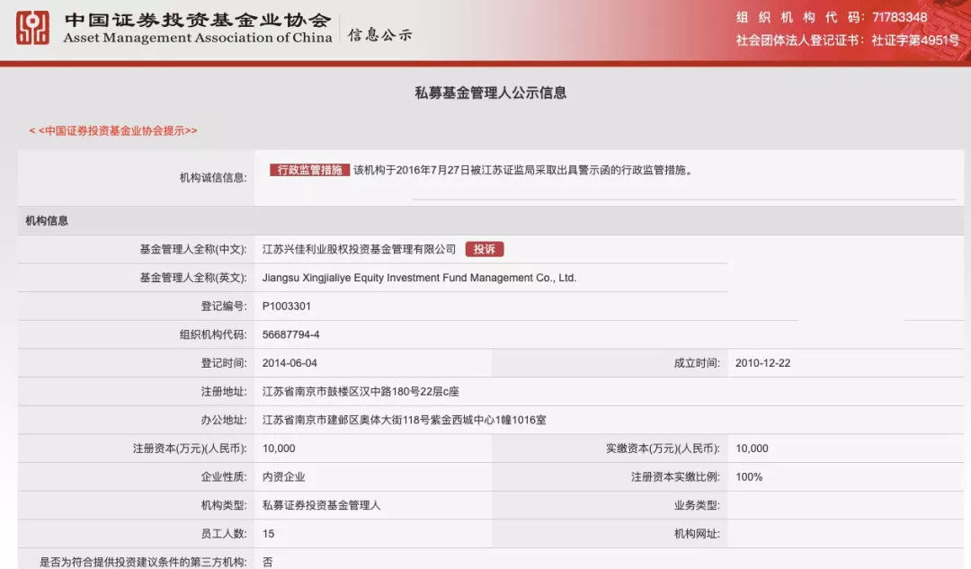Select the Asset Management Association of China title
Screen dimensions: 971x569
[198, 38]
